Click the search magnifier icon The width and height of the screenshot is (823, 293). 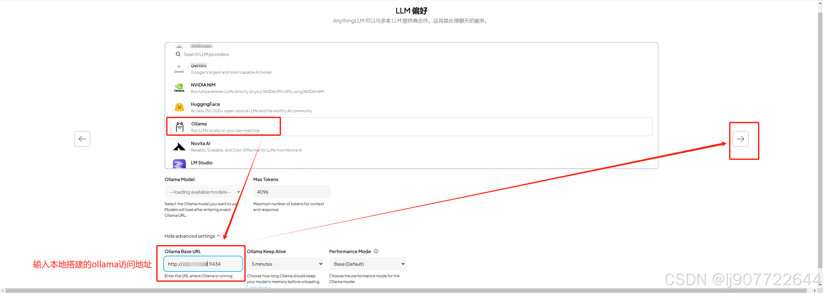pos(178,54)
